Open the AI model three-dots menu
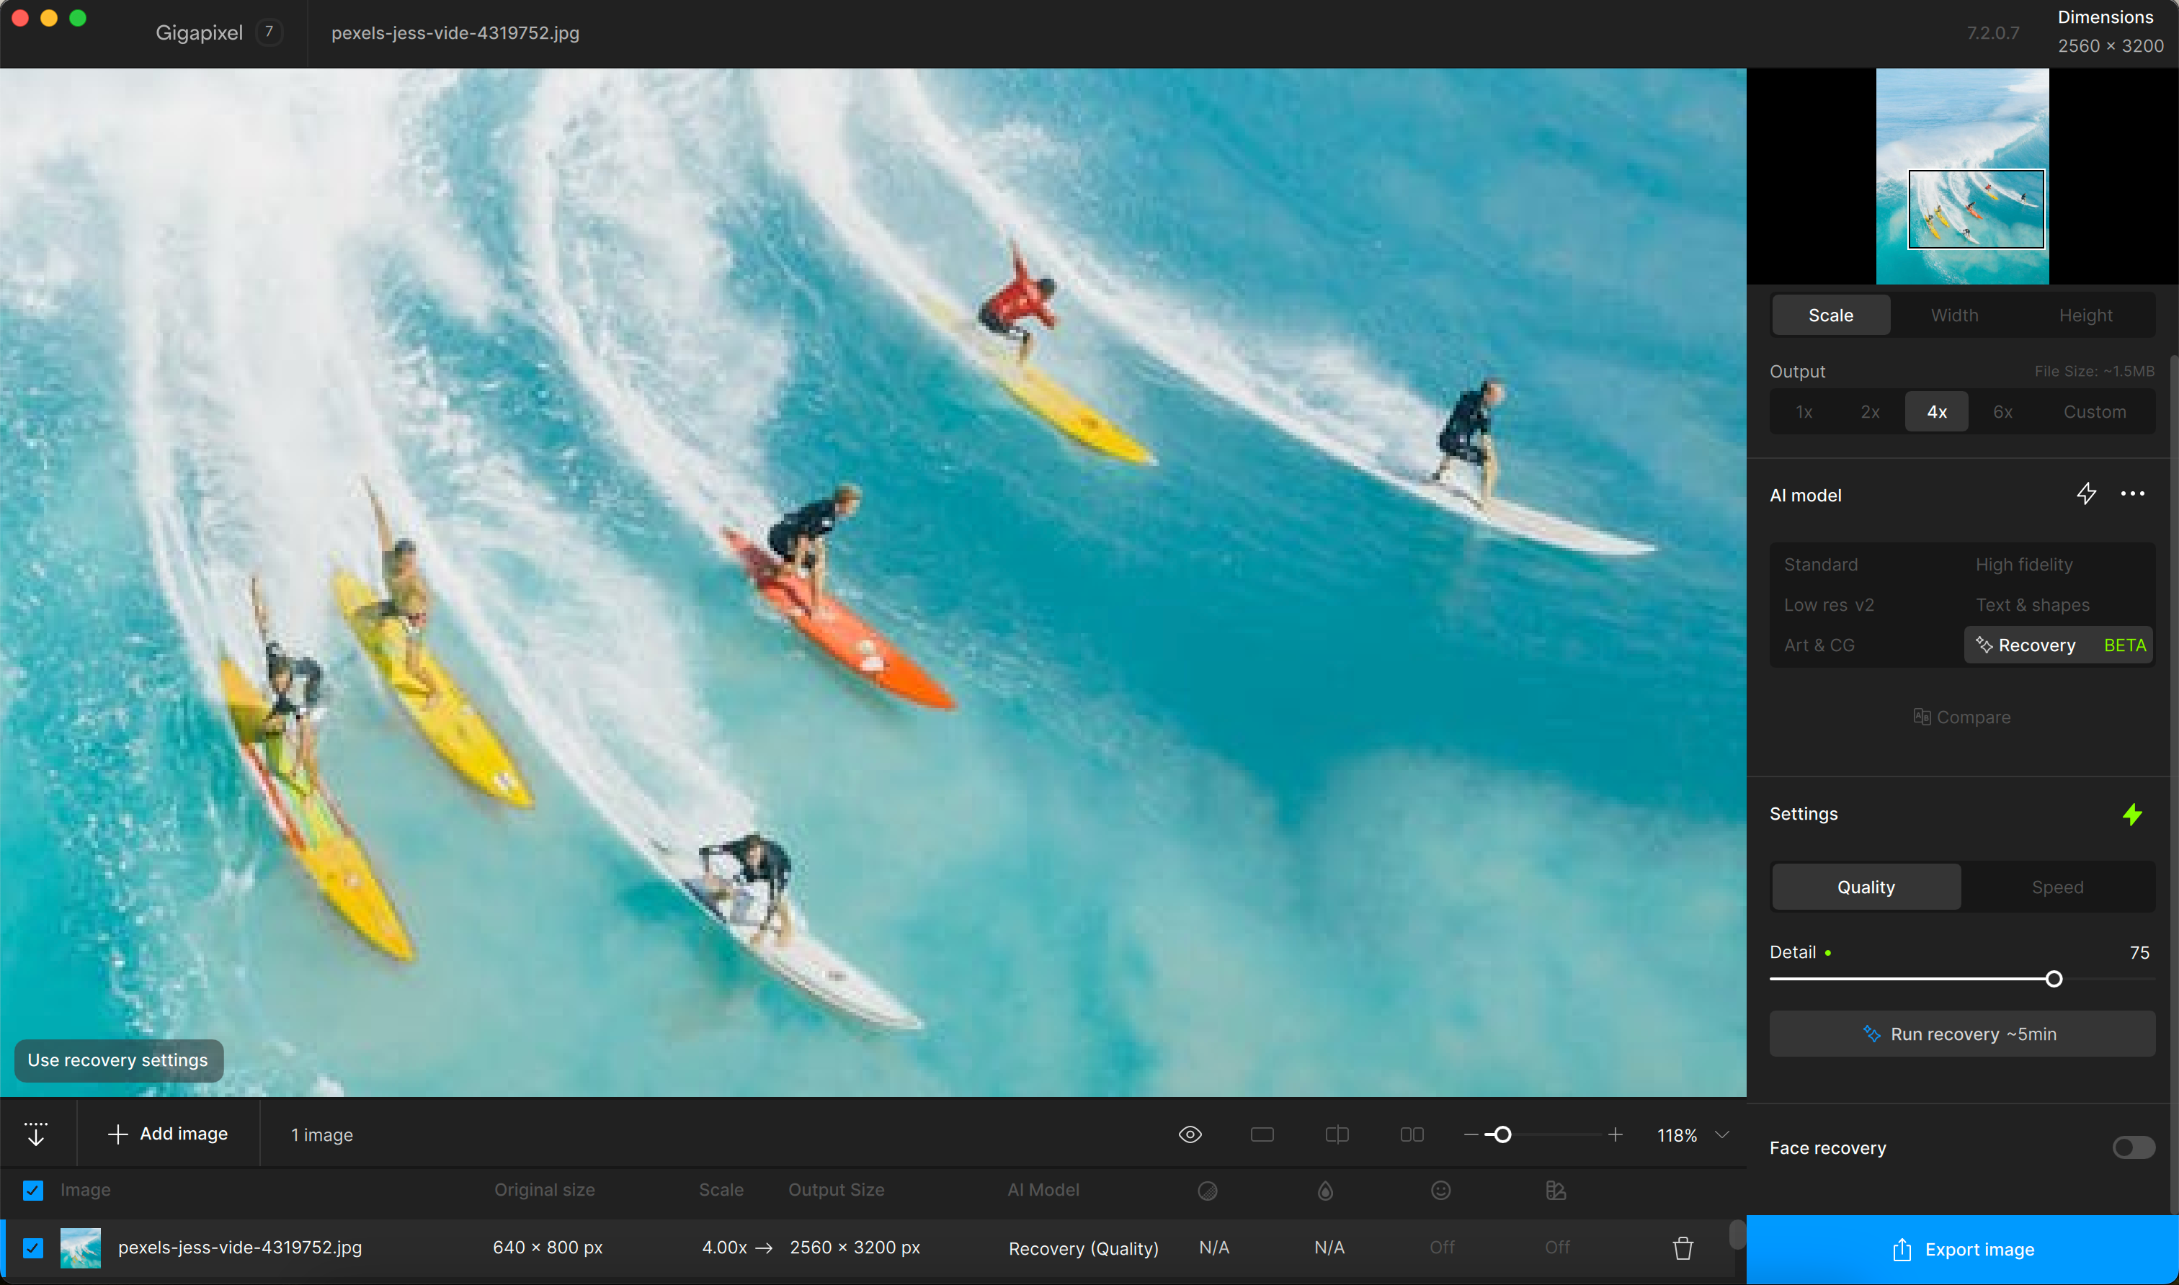The image size is (2179, 1285). [2132, 493]
